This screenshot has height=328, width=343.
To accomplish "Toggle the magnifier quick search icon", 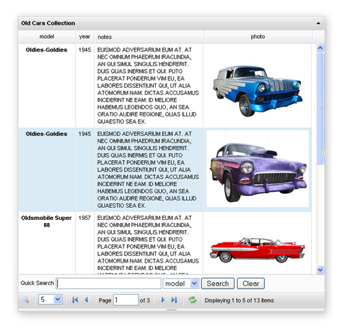I will tap(25, 300).
